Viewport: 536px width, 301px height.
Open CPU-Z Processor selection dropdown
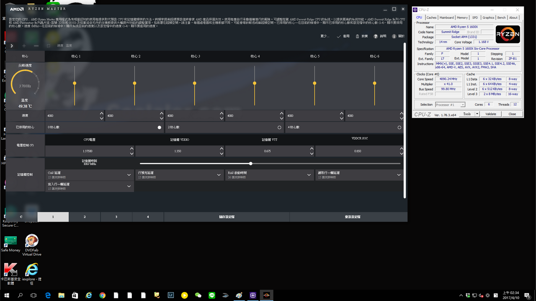(450, 105)
